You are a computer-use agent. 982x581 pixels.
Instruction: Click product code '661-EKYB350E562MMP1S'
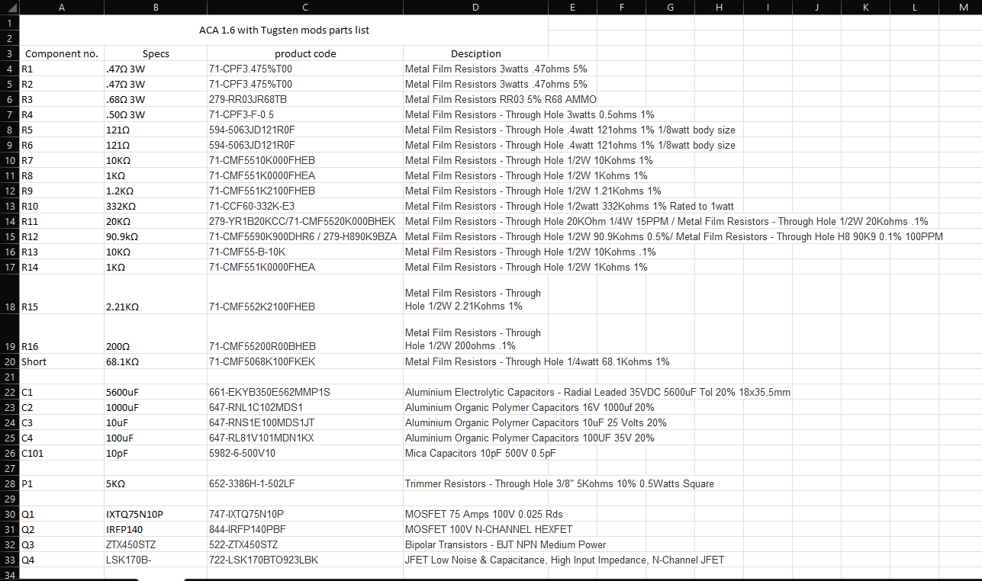point(305,392)
